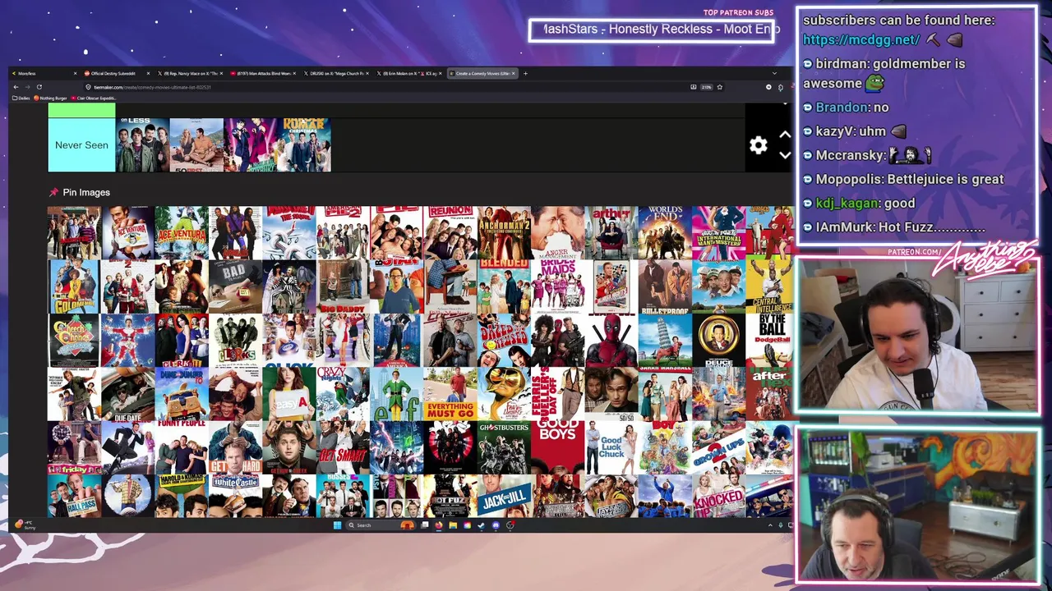Select The World's End poster
Image resolution: width=1052 pixels, height=591 pixels.
[665, 232]
